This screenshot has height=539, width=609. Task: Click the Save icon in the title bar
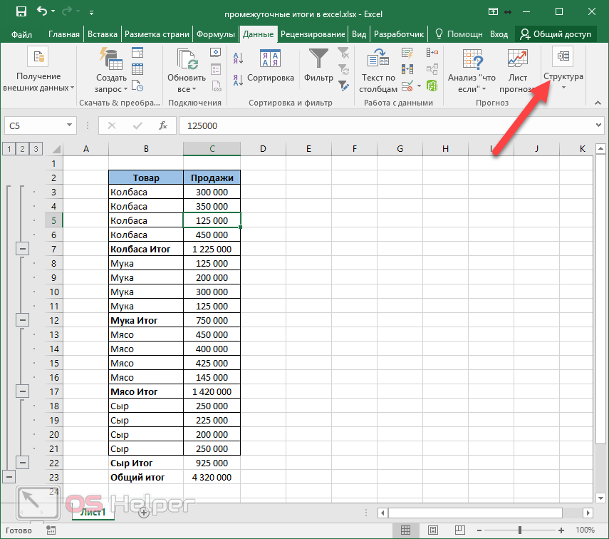(21, 12)
